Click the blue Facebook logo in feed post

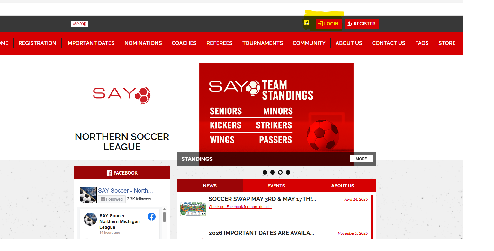(x=152, y=217)
